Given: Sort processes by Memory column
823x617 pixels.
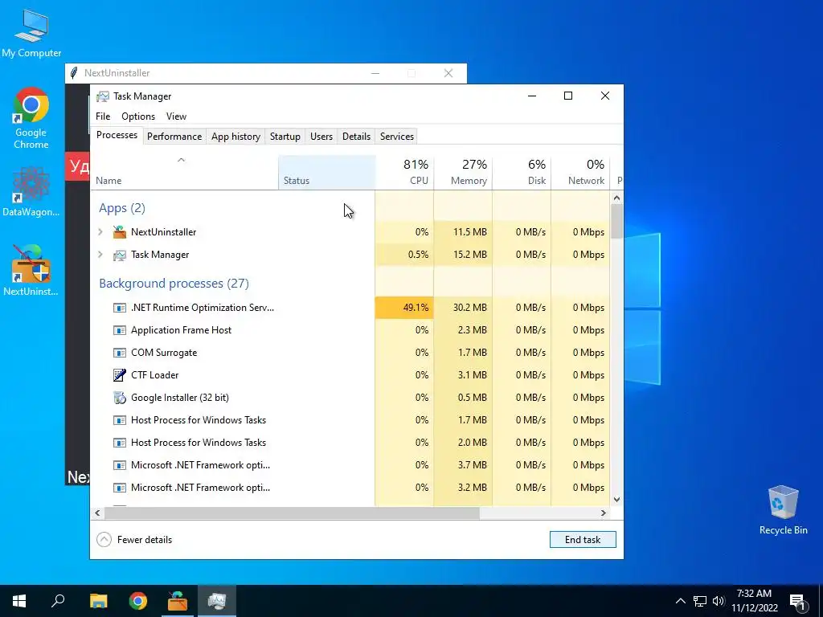Looking at the screenshot, I should [x=463, y=173].
